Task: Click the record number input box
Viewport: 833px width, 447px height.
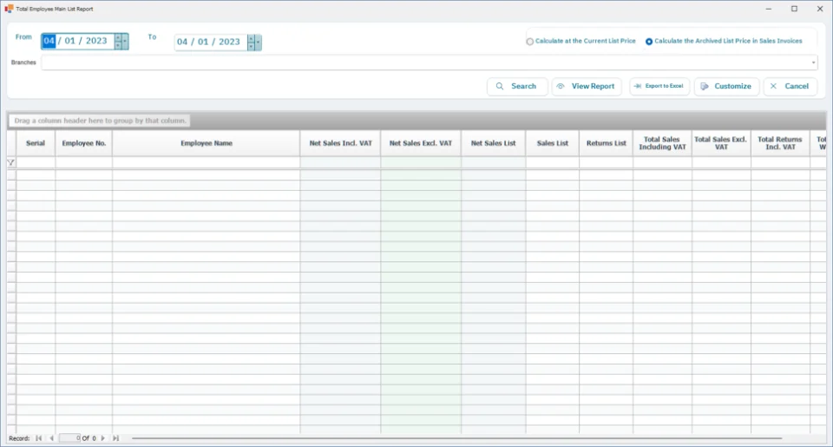Action: (69, 438)
